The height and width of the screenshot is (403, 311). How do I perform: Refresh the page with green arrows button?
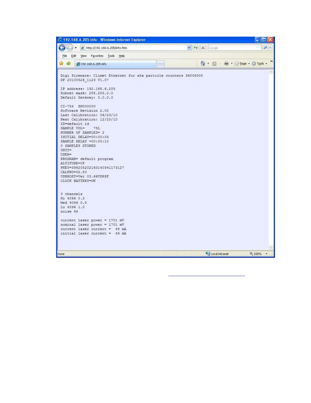(x=196, y=48)
